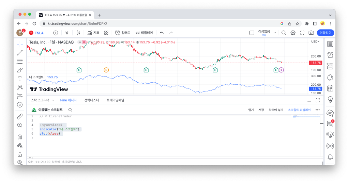Expand the 이름없음 layout dropdown arrow
Viewport: 349px width, 183px height.
[275, 33]
